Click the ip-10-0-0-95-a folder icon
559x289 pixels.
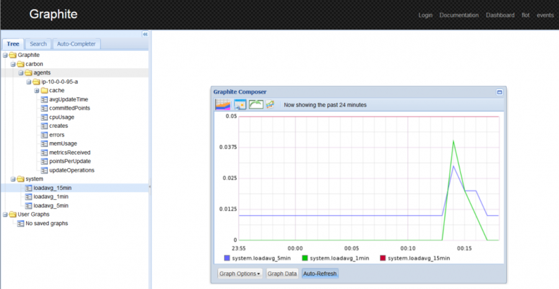37,82
